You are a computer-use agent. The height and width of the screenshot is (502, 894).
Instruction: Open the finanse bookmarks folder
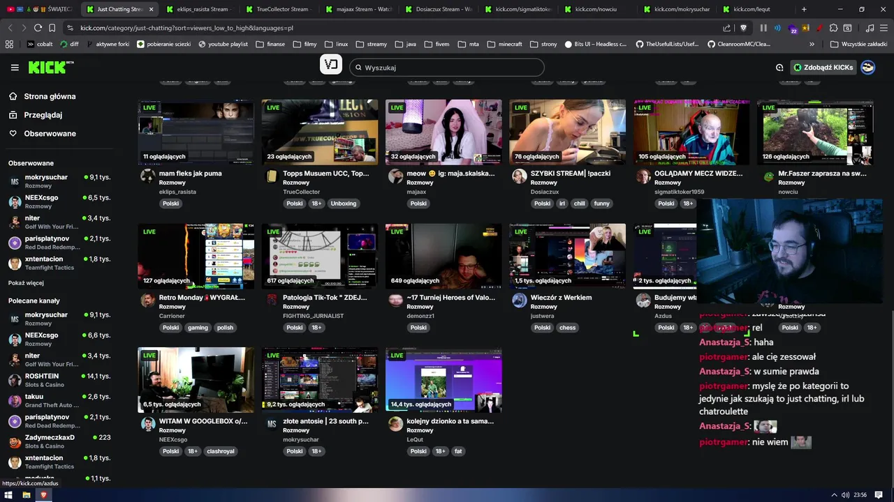(270, 44)
